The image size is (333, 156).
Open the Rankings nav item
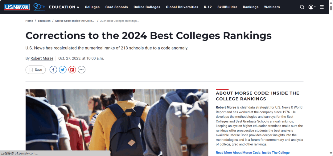pyautogui.click(x=250, y=7)
